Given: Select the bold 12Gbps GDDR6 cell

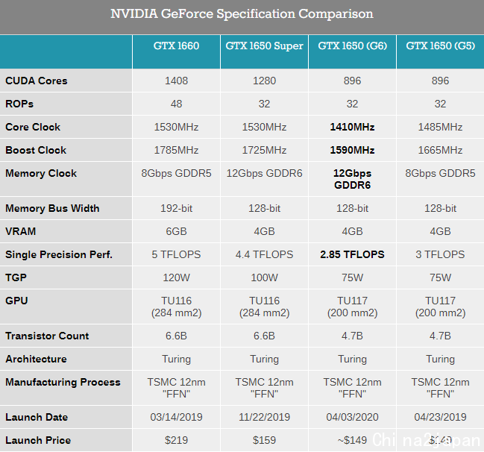Looking at the screenshot, I should coord(352,179).
